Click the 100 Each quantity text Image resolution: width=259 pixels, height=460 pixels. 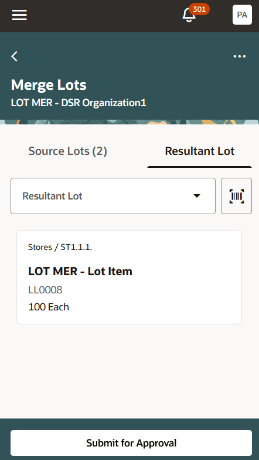pyautogui.click(x=49, y=307)
